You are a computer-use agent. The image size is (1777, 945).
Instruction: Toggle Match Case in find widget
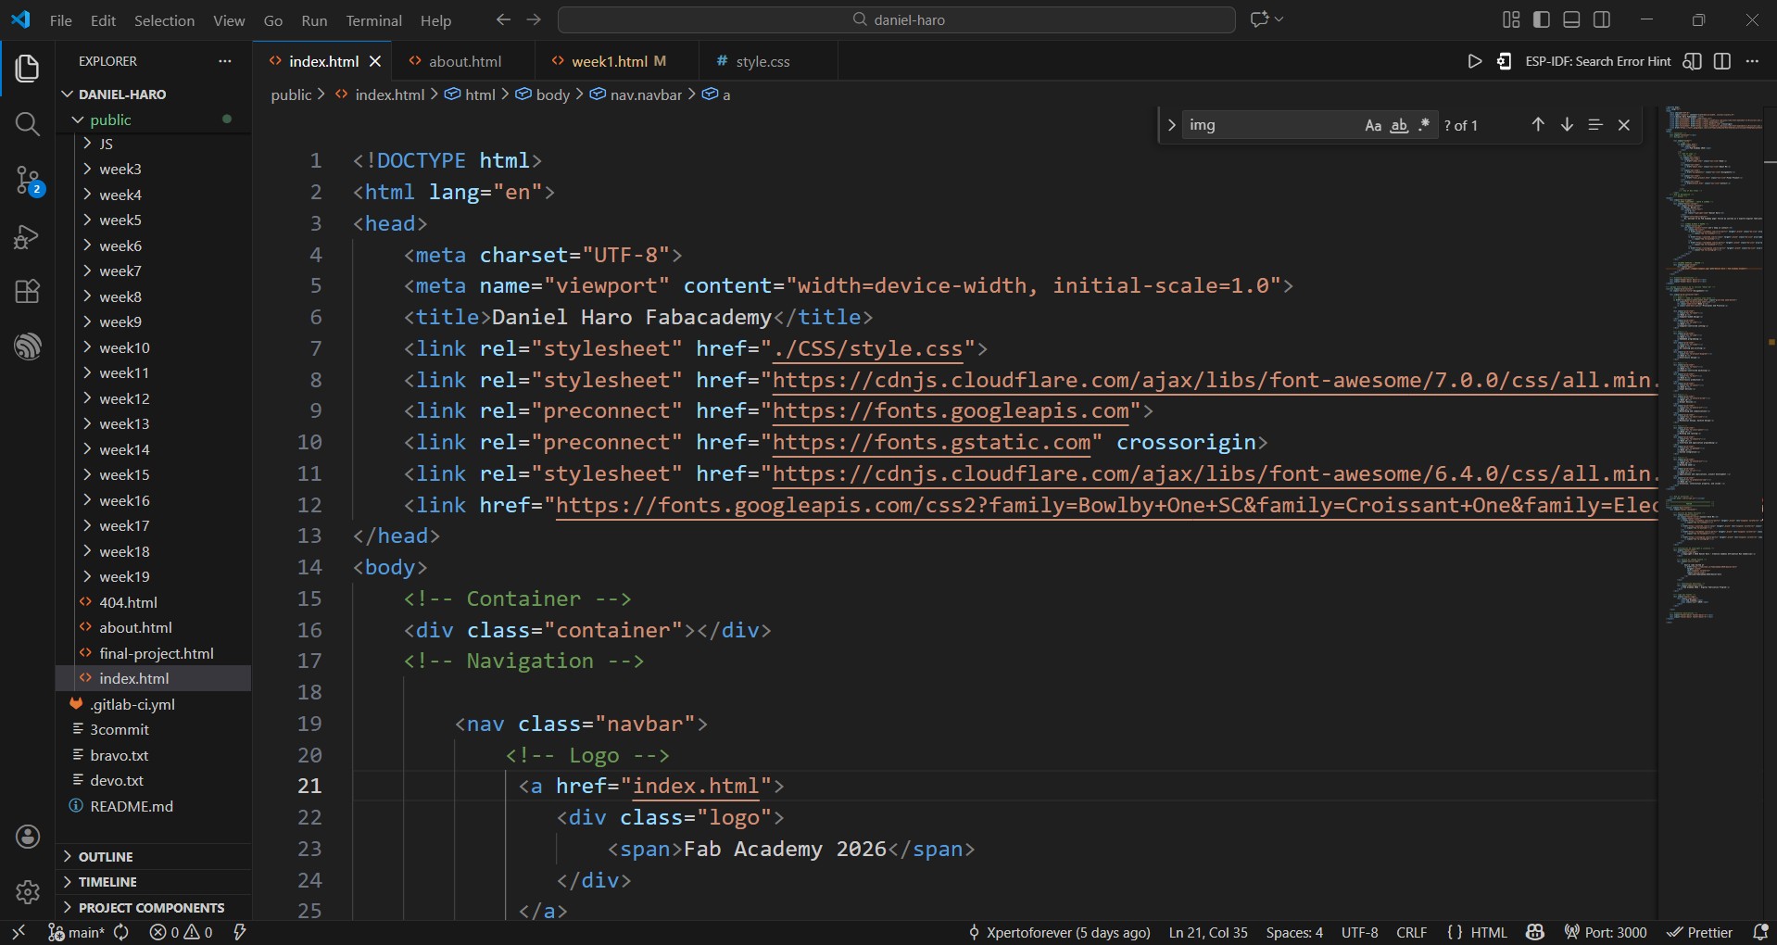click(1373, 125)
